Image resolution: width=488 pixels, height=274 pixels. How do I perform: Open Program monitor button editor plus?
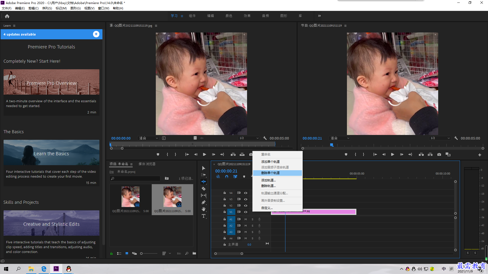(480, 155)
